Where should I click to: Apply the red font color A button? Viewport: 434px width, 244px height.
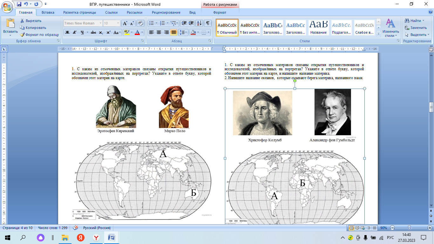click(x=137, y=32)
